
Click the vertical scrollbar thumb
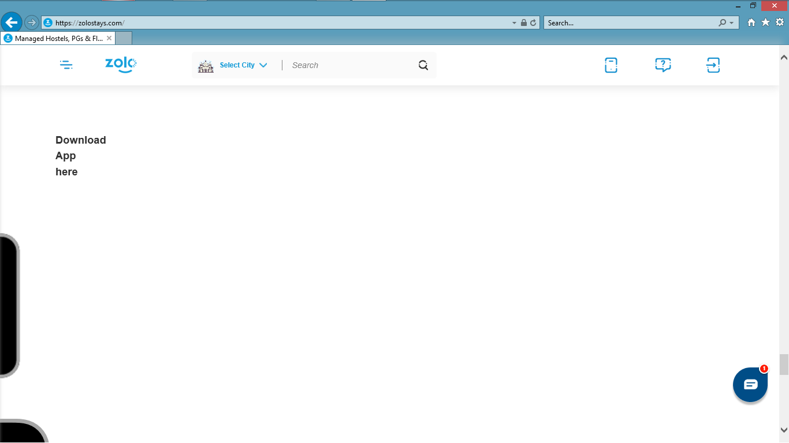point(784,365)
